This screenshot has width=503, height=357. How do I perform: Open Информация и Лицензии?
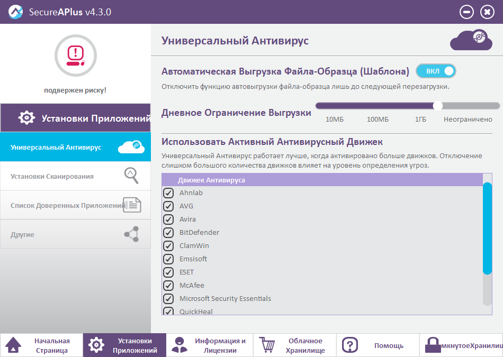210,345
